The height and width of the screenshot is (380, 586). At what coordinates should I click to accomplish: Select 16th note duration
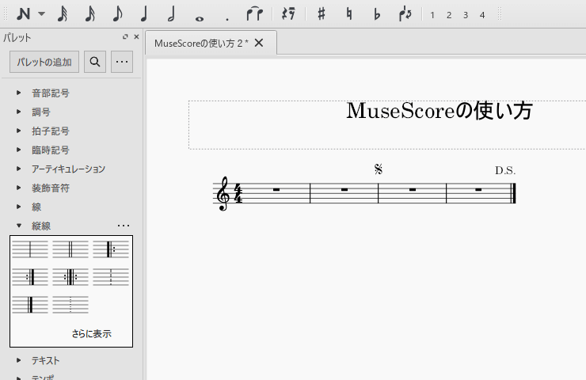[x=90, y=14]
